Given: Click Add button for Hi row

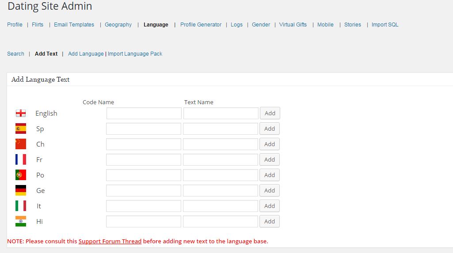Looking at the screenshot, I should coord(270,221).
